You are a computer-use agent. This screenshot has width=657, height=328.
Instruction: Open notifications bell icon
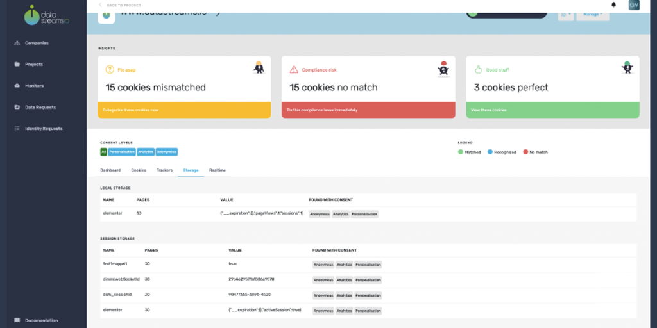[x=614, y=5]
